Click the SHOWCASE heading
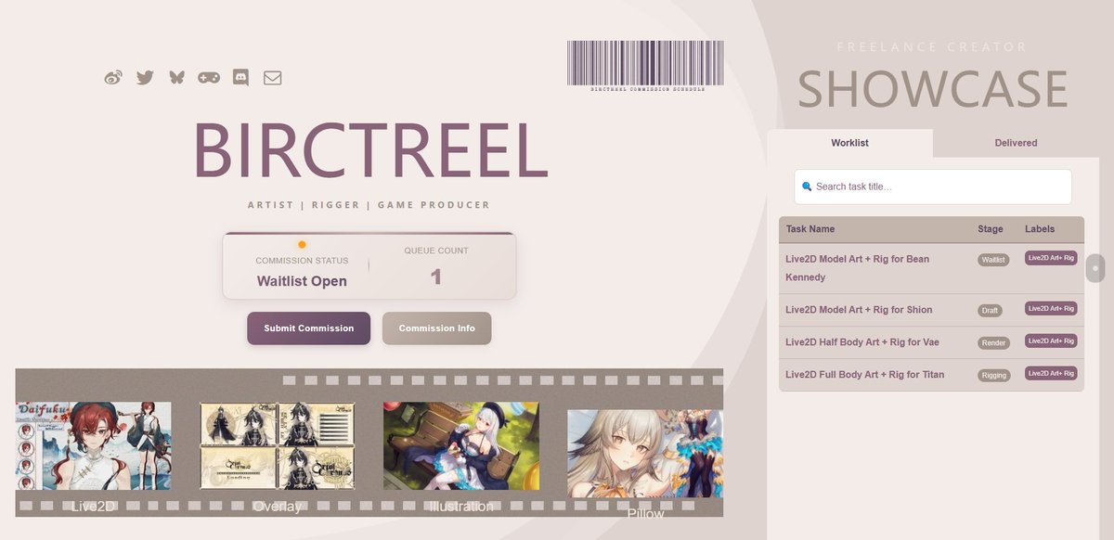 click(932, 89)
